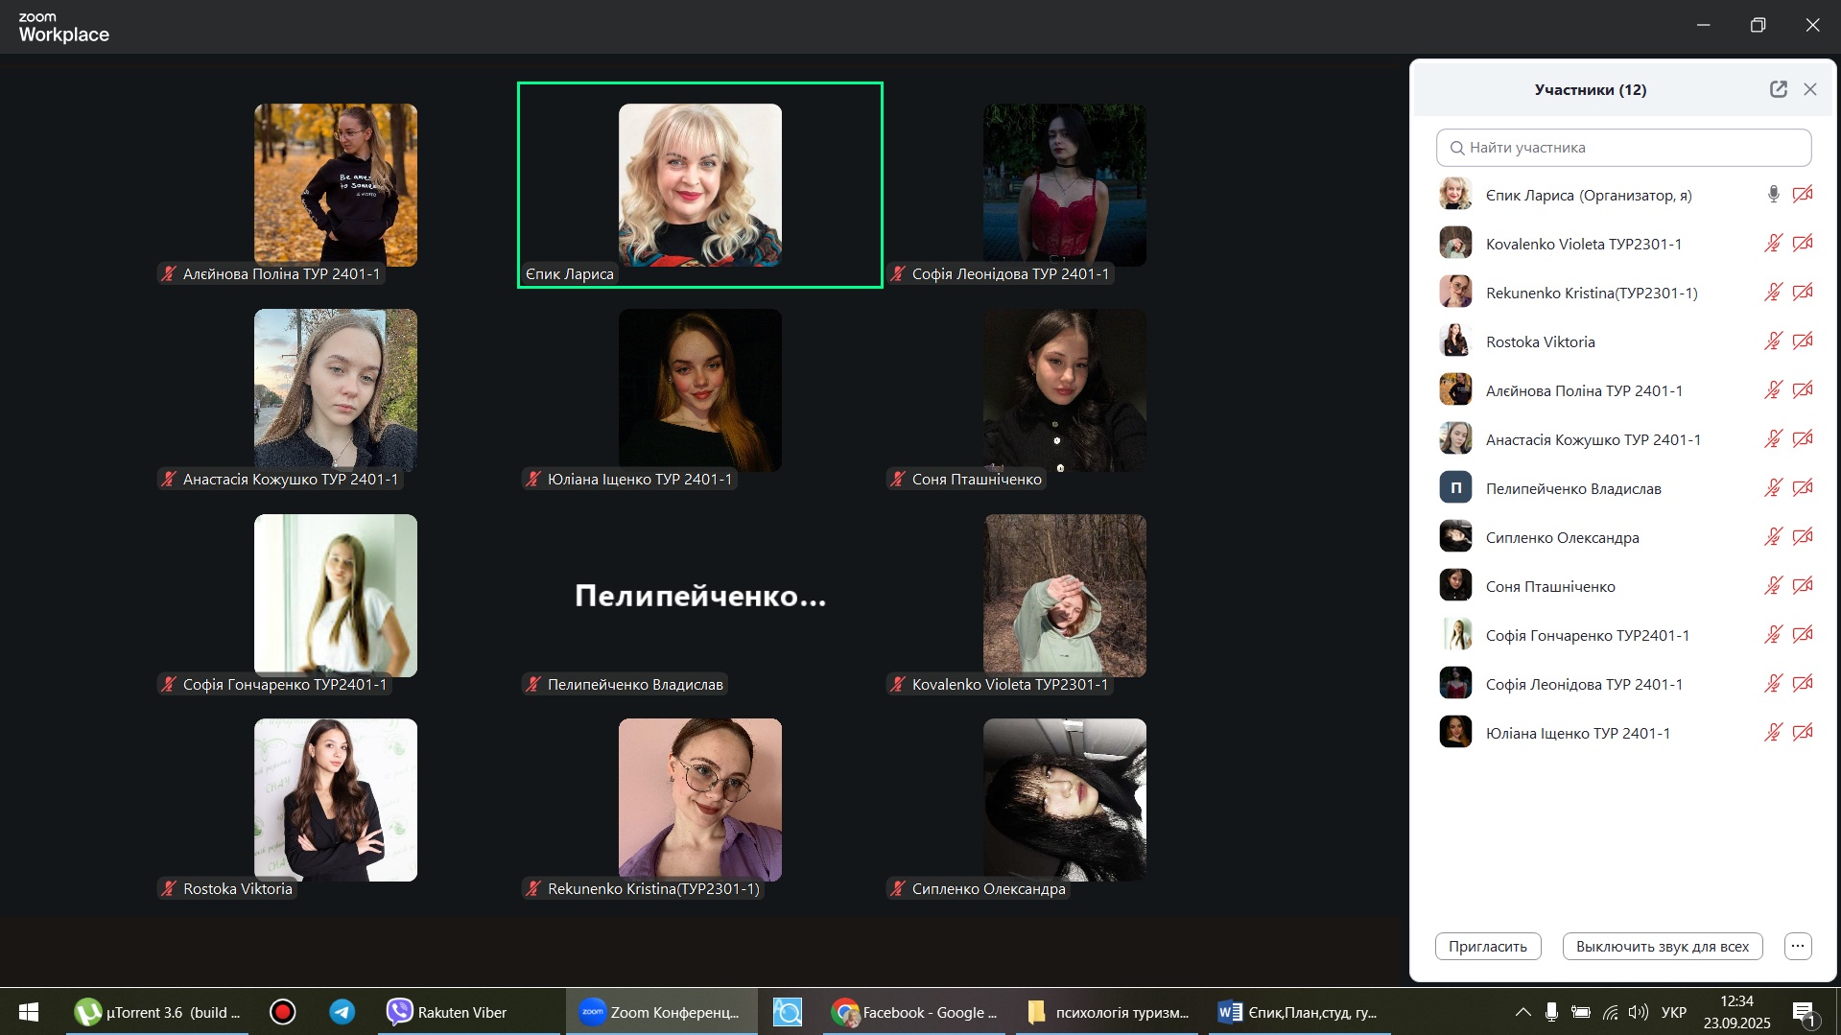Toggle Єпик Лариса's microphone in the list

coord(1773,195)
